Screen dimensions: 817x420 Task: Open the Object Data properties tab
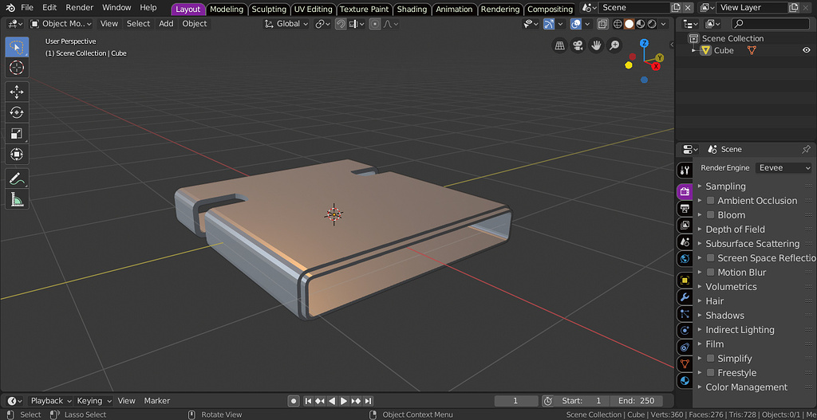point(685,363)
